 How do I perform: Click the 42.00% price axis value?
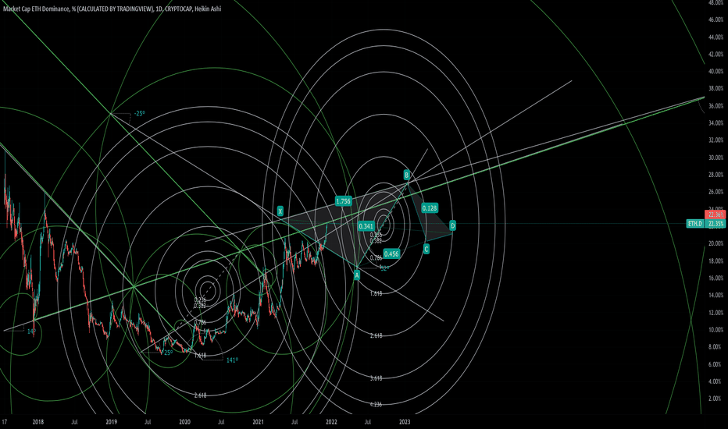point(716,55)
